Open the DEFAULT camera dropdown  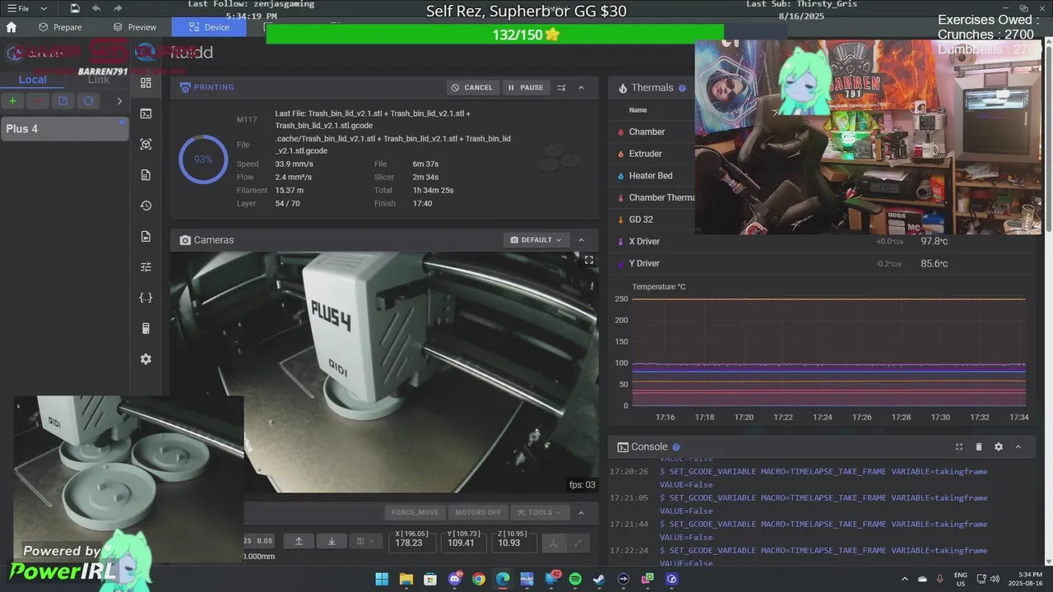tap(536, 240)
